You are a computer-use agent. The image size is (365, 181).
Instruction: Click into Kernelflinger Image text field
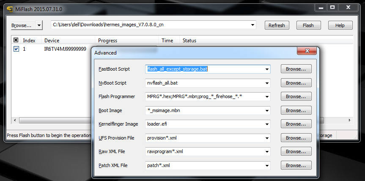click(x=205, y=124)
